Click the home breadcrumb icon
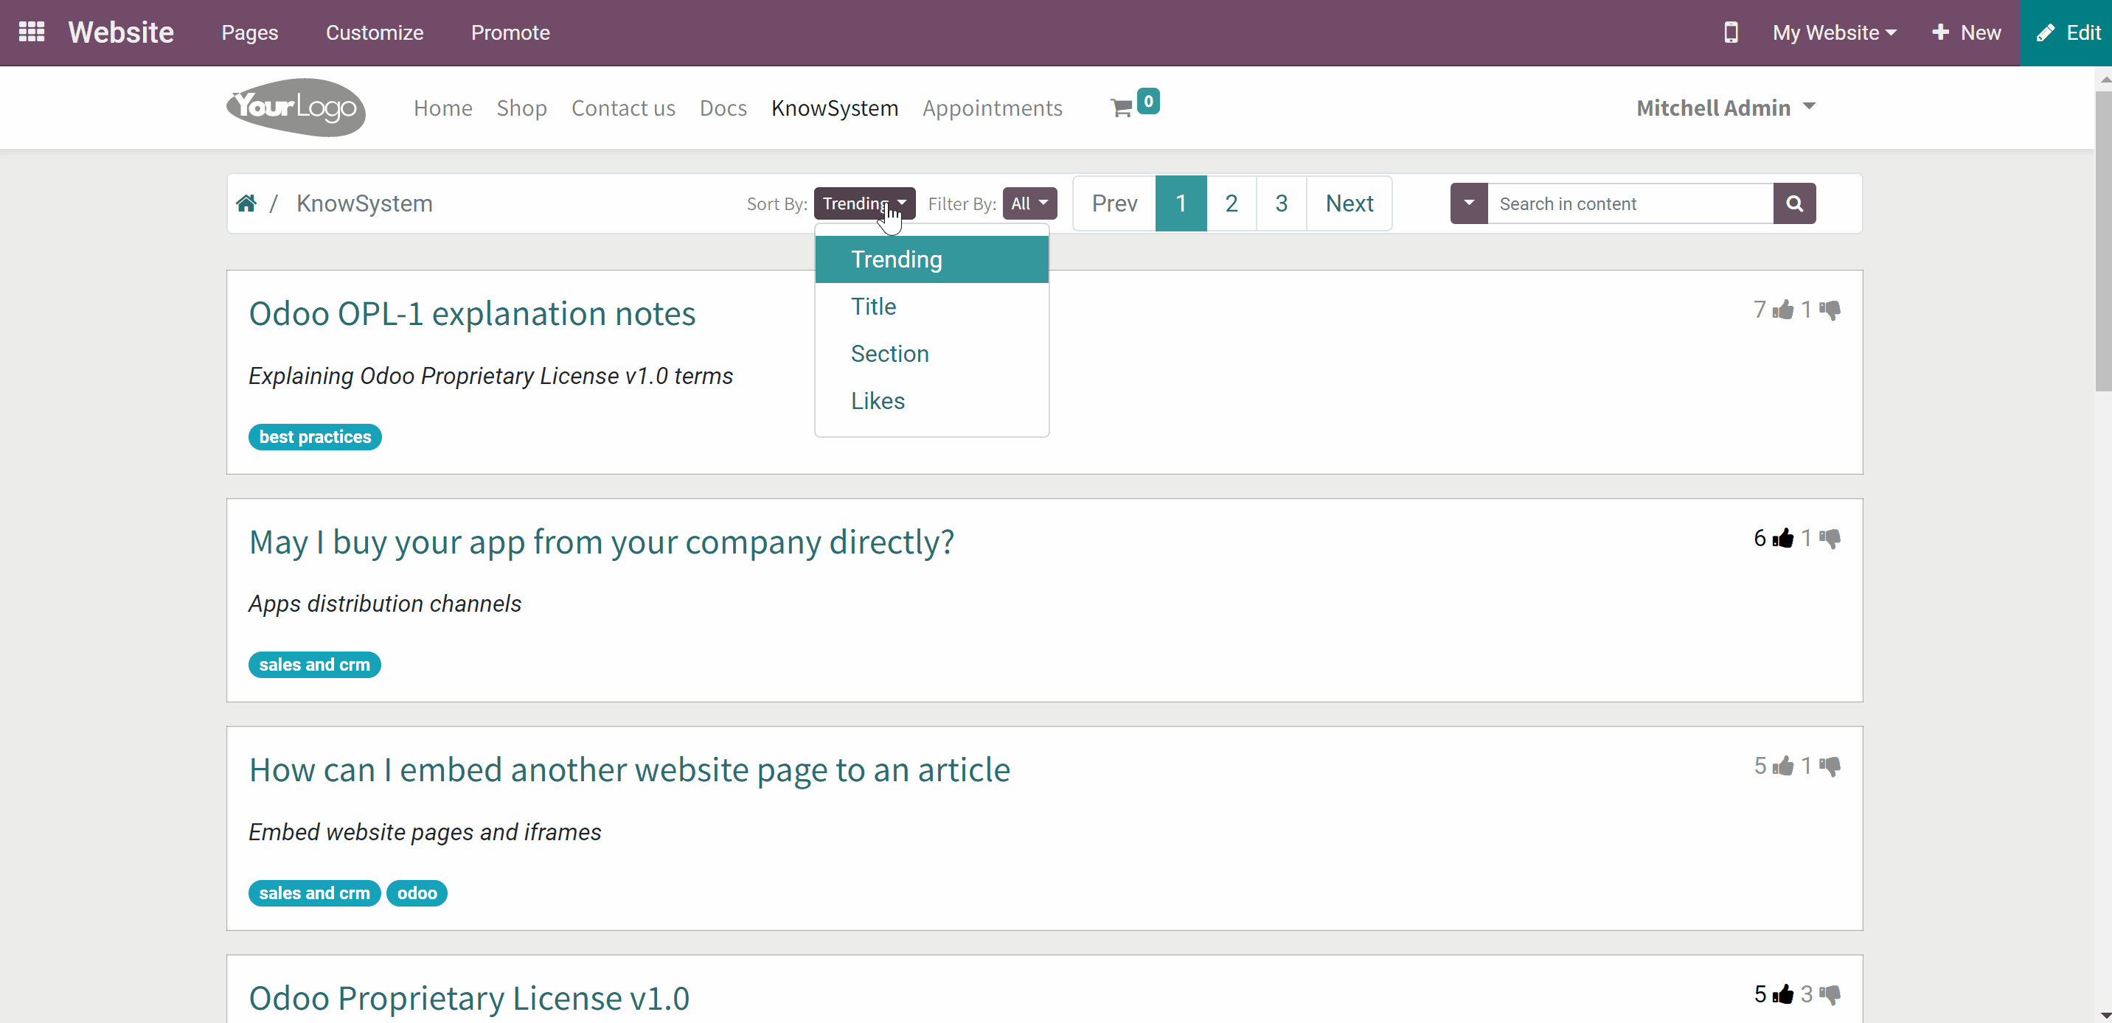The width and height of the screenshot is (2112, 1023). pyautogui.click(x=246, y=203)
